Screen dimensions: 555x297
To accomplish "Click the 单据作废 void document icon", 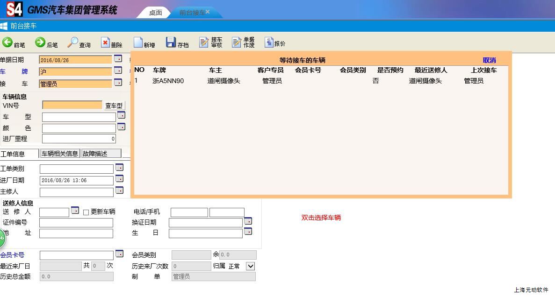I will click(x=237, y=42).
